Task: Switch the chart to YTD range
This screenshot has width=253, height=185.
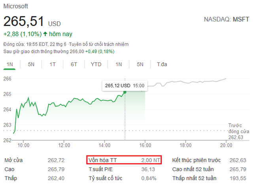Action: click(x=96, y=64)
